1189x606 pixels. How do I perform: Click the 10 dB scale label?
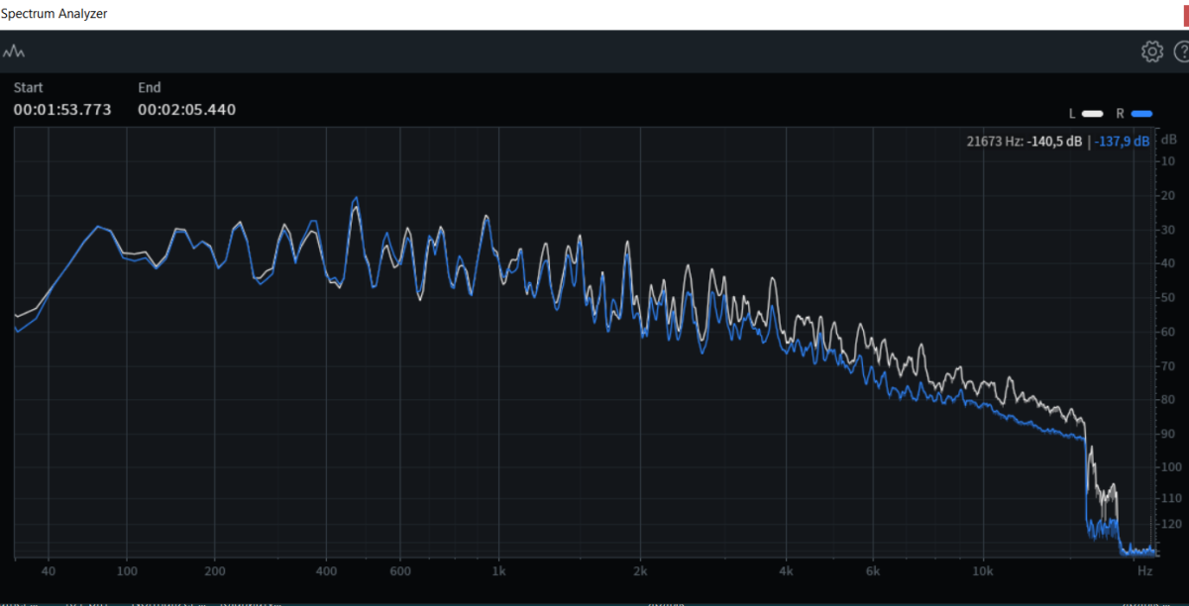[x=1168, y=161]
